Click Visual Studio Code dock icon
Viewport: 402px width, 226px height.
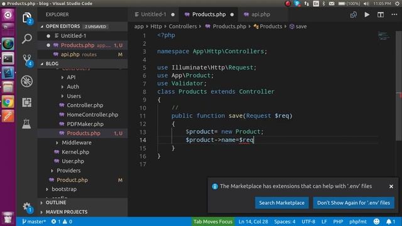tap(8, 73)
